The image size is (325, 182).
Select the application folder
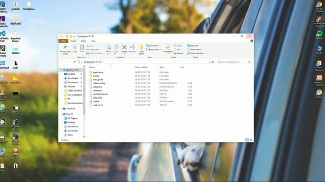(96, 72)
